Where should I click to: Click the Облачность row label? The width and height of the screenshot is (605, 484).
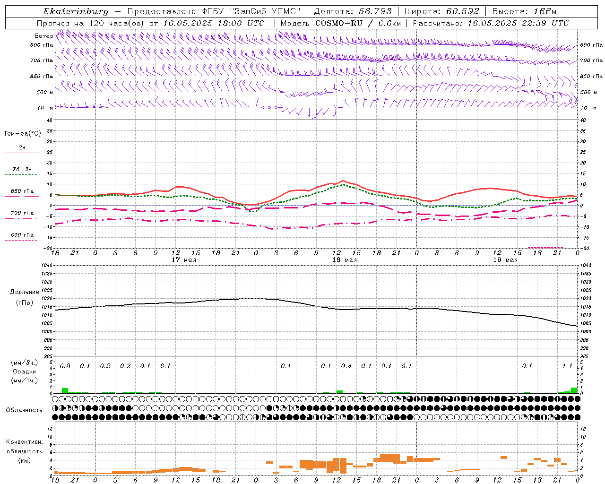(24, 410)
